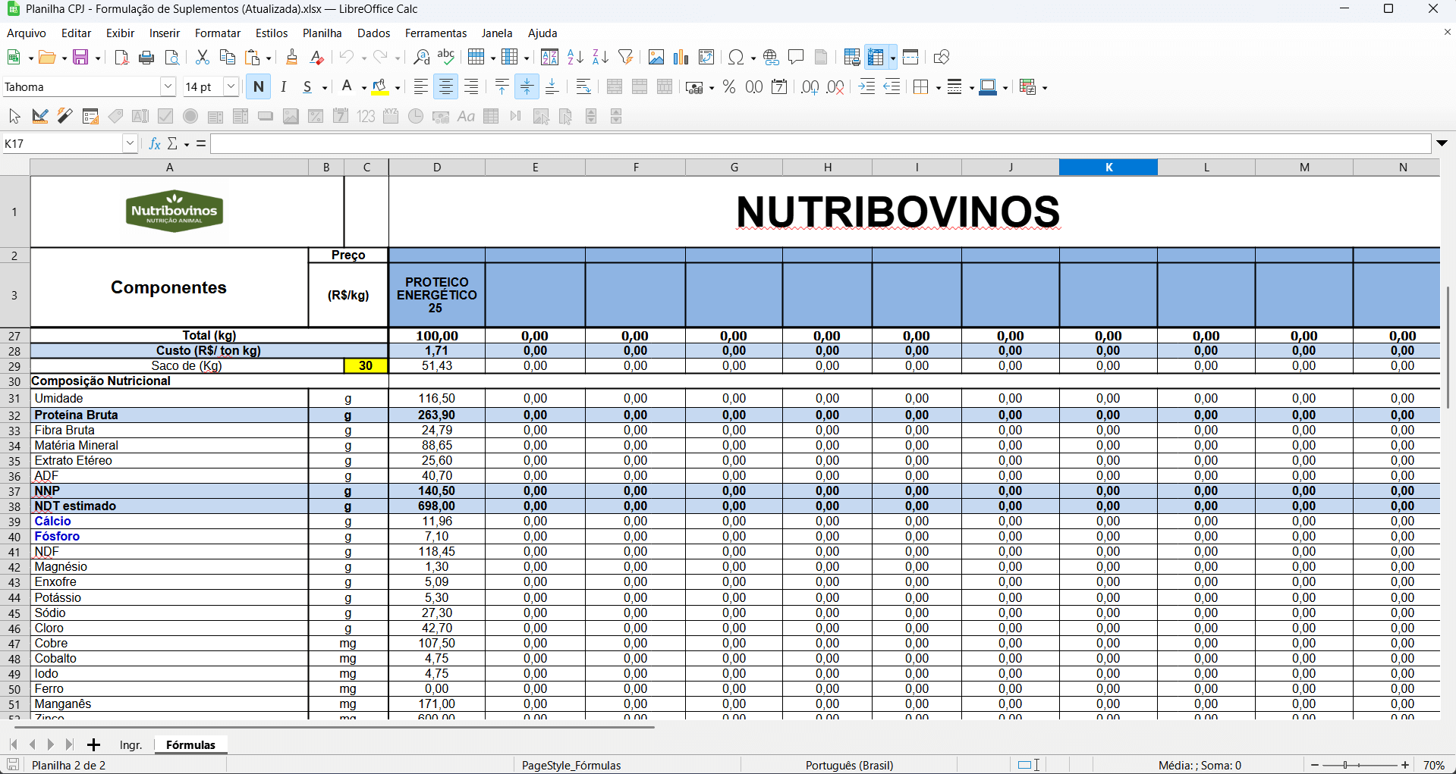1456x774 pixels.
Task: Insert pivot table icon
Action: pos(706,58)
